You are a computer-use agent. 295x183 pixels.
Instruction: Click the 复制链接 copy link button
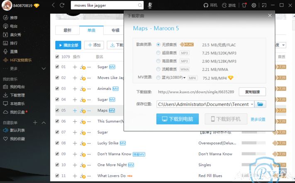[x=252, y=92]
